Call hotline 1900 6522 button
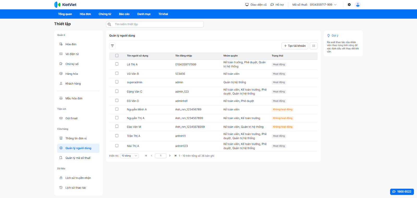Viewport: 417px width, 198px height. pyautogui.click(x=402, y=192)
